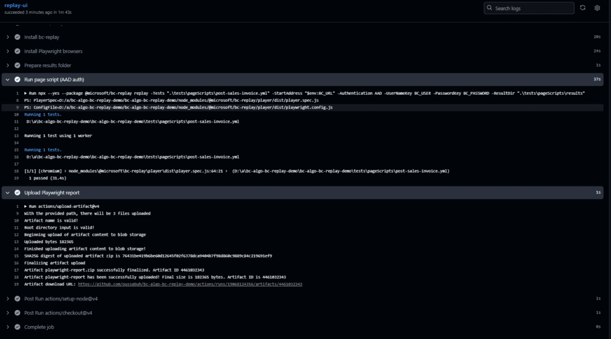Expand the Install bc-replay step
This screenshot has height=339, width=611.
pyautogui.click(x=8, y=37)
